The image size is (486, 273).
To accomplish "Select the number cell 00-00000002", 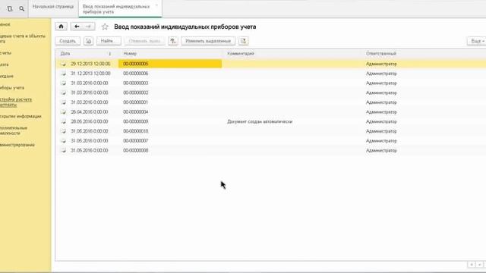I will coord(135,93).
